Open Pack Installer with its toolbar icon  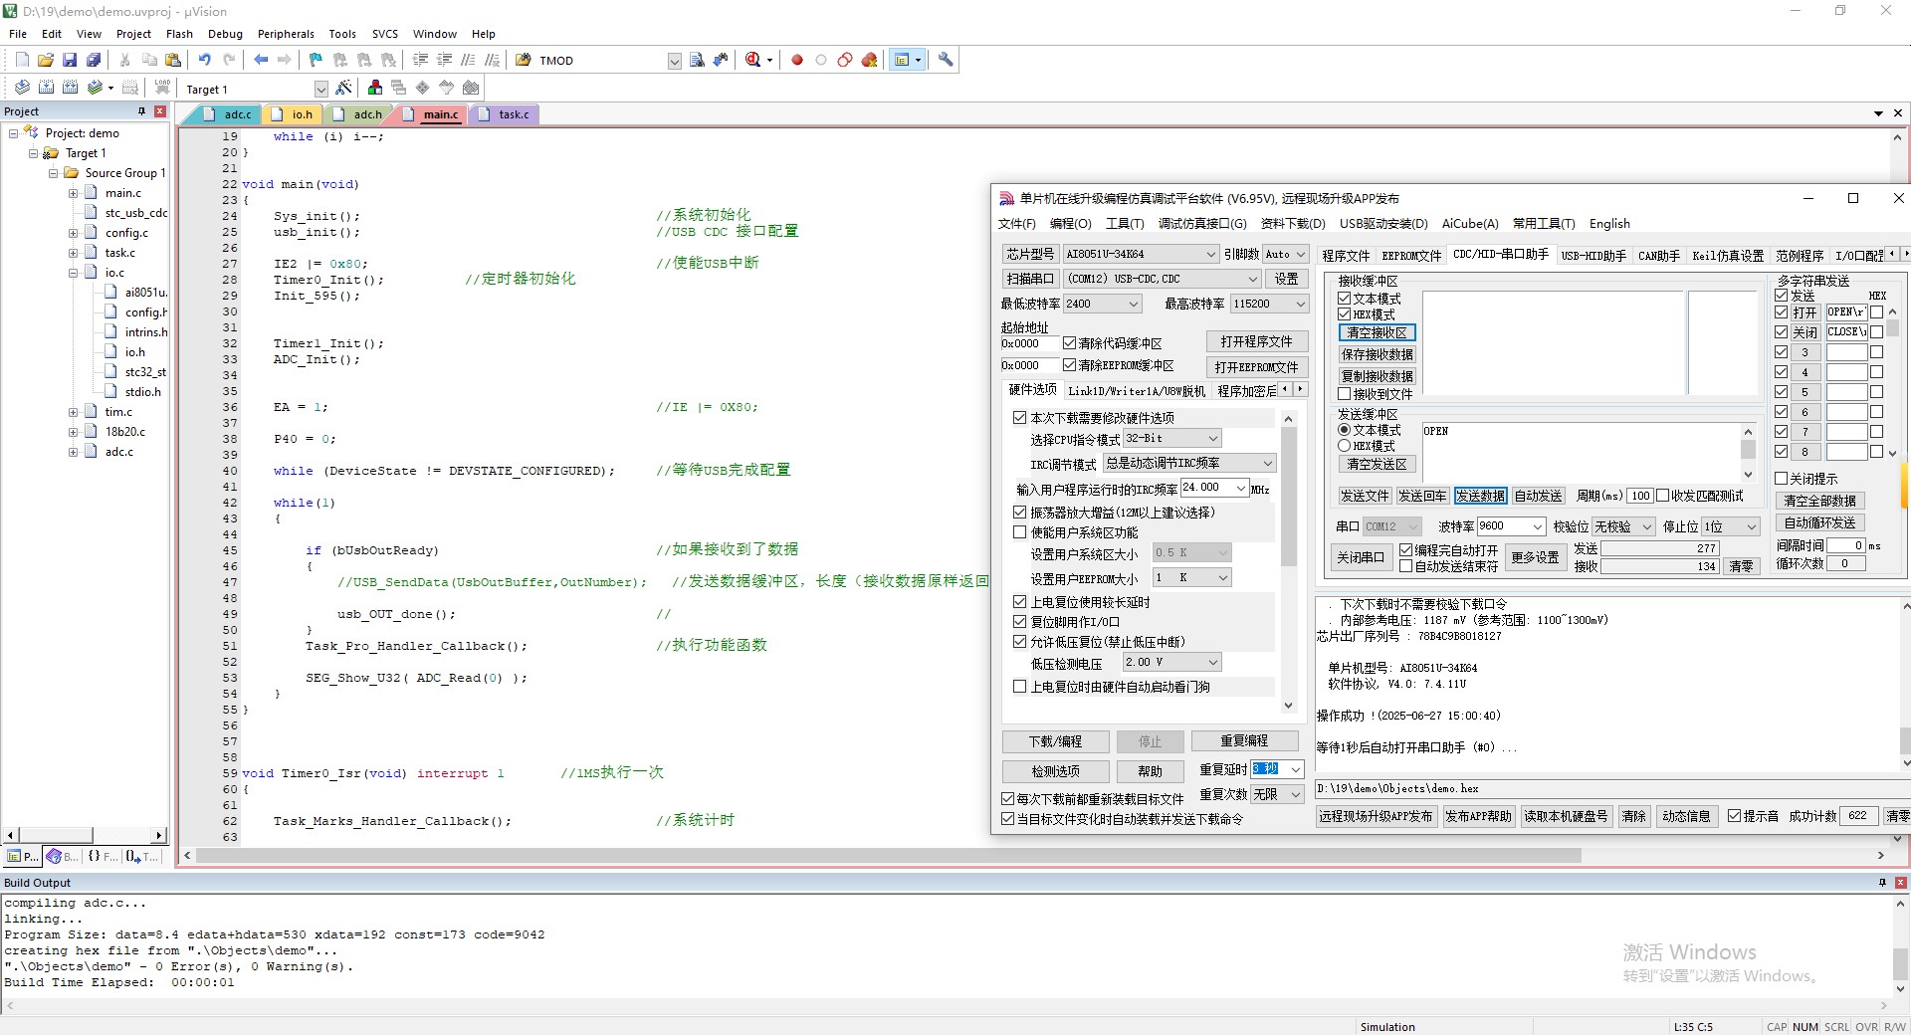tap(471, 89)
